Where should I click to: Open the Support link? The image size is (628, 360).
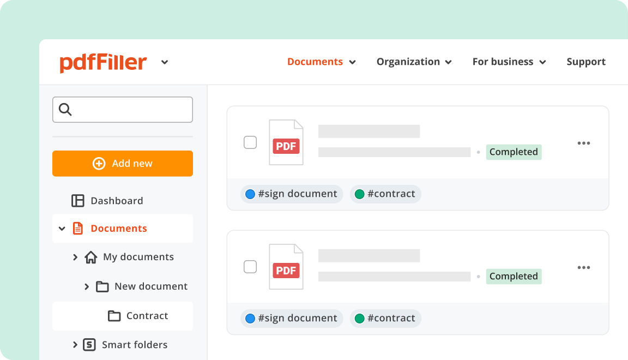pyautogui.click(x=586, y=62)
